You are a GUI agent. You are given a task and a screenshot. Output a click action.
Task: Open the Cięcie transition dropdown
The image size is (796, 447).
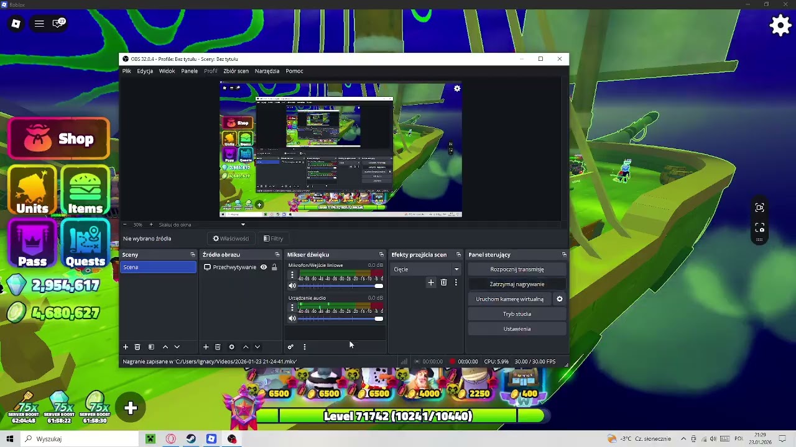[x=426, y=269]
